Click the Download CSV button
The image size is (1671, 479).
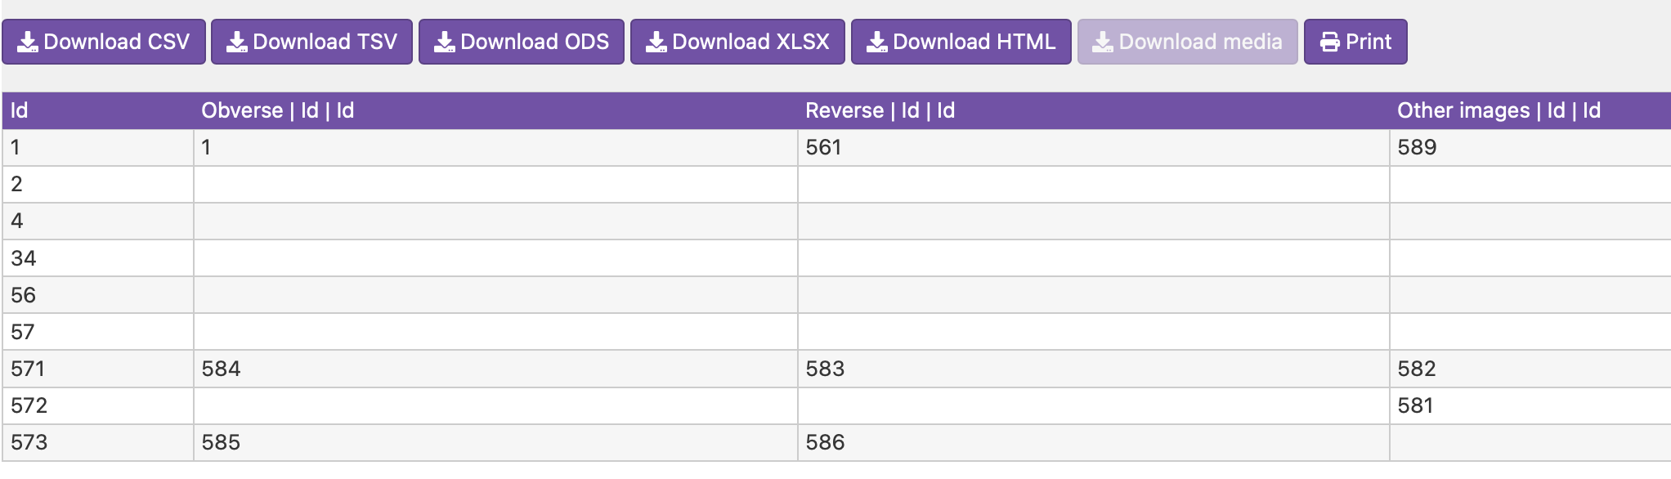(x=104, y=42)
